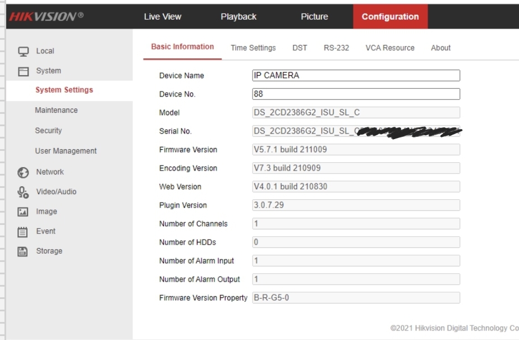Select the Time Settings tab
Viewport: 519px width, 340px height.
point(253,48)
